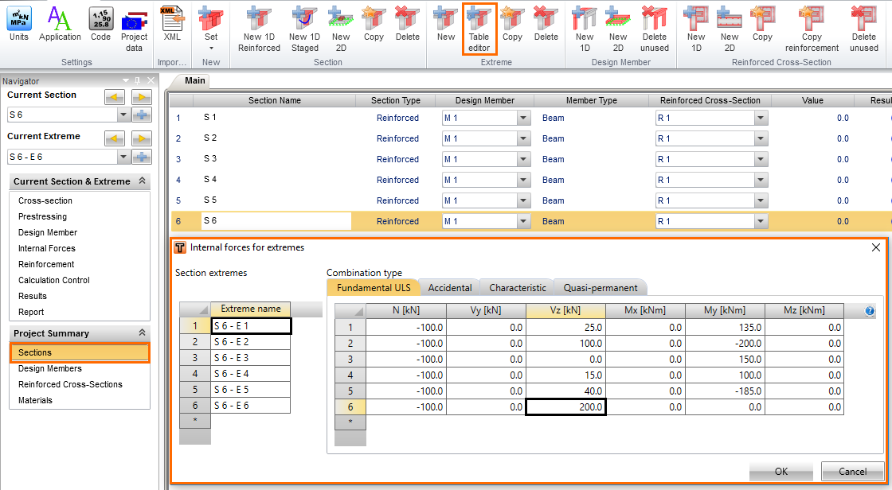Screen dimensions: 892x490
Task: Expand Design Member dropdown for S 1
Action: pos(523,118)
